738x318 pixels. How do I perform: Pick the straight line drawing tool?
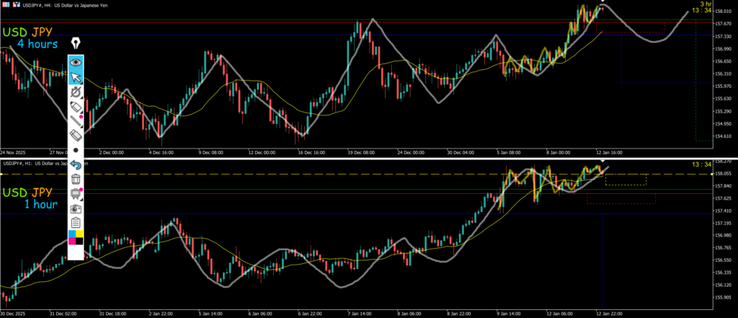tap(76, 120)
